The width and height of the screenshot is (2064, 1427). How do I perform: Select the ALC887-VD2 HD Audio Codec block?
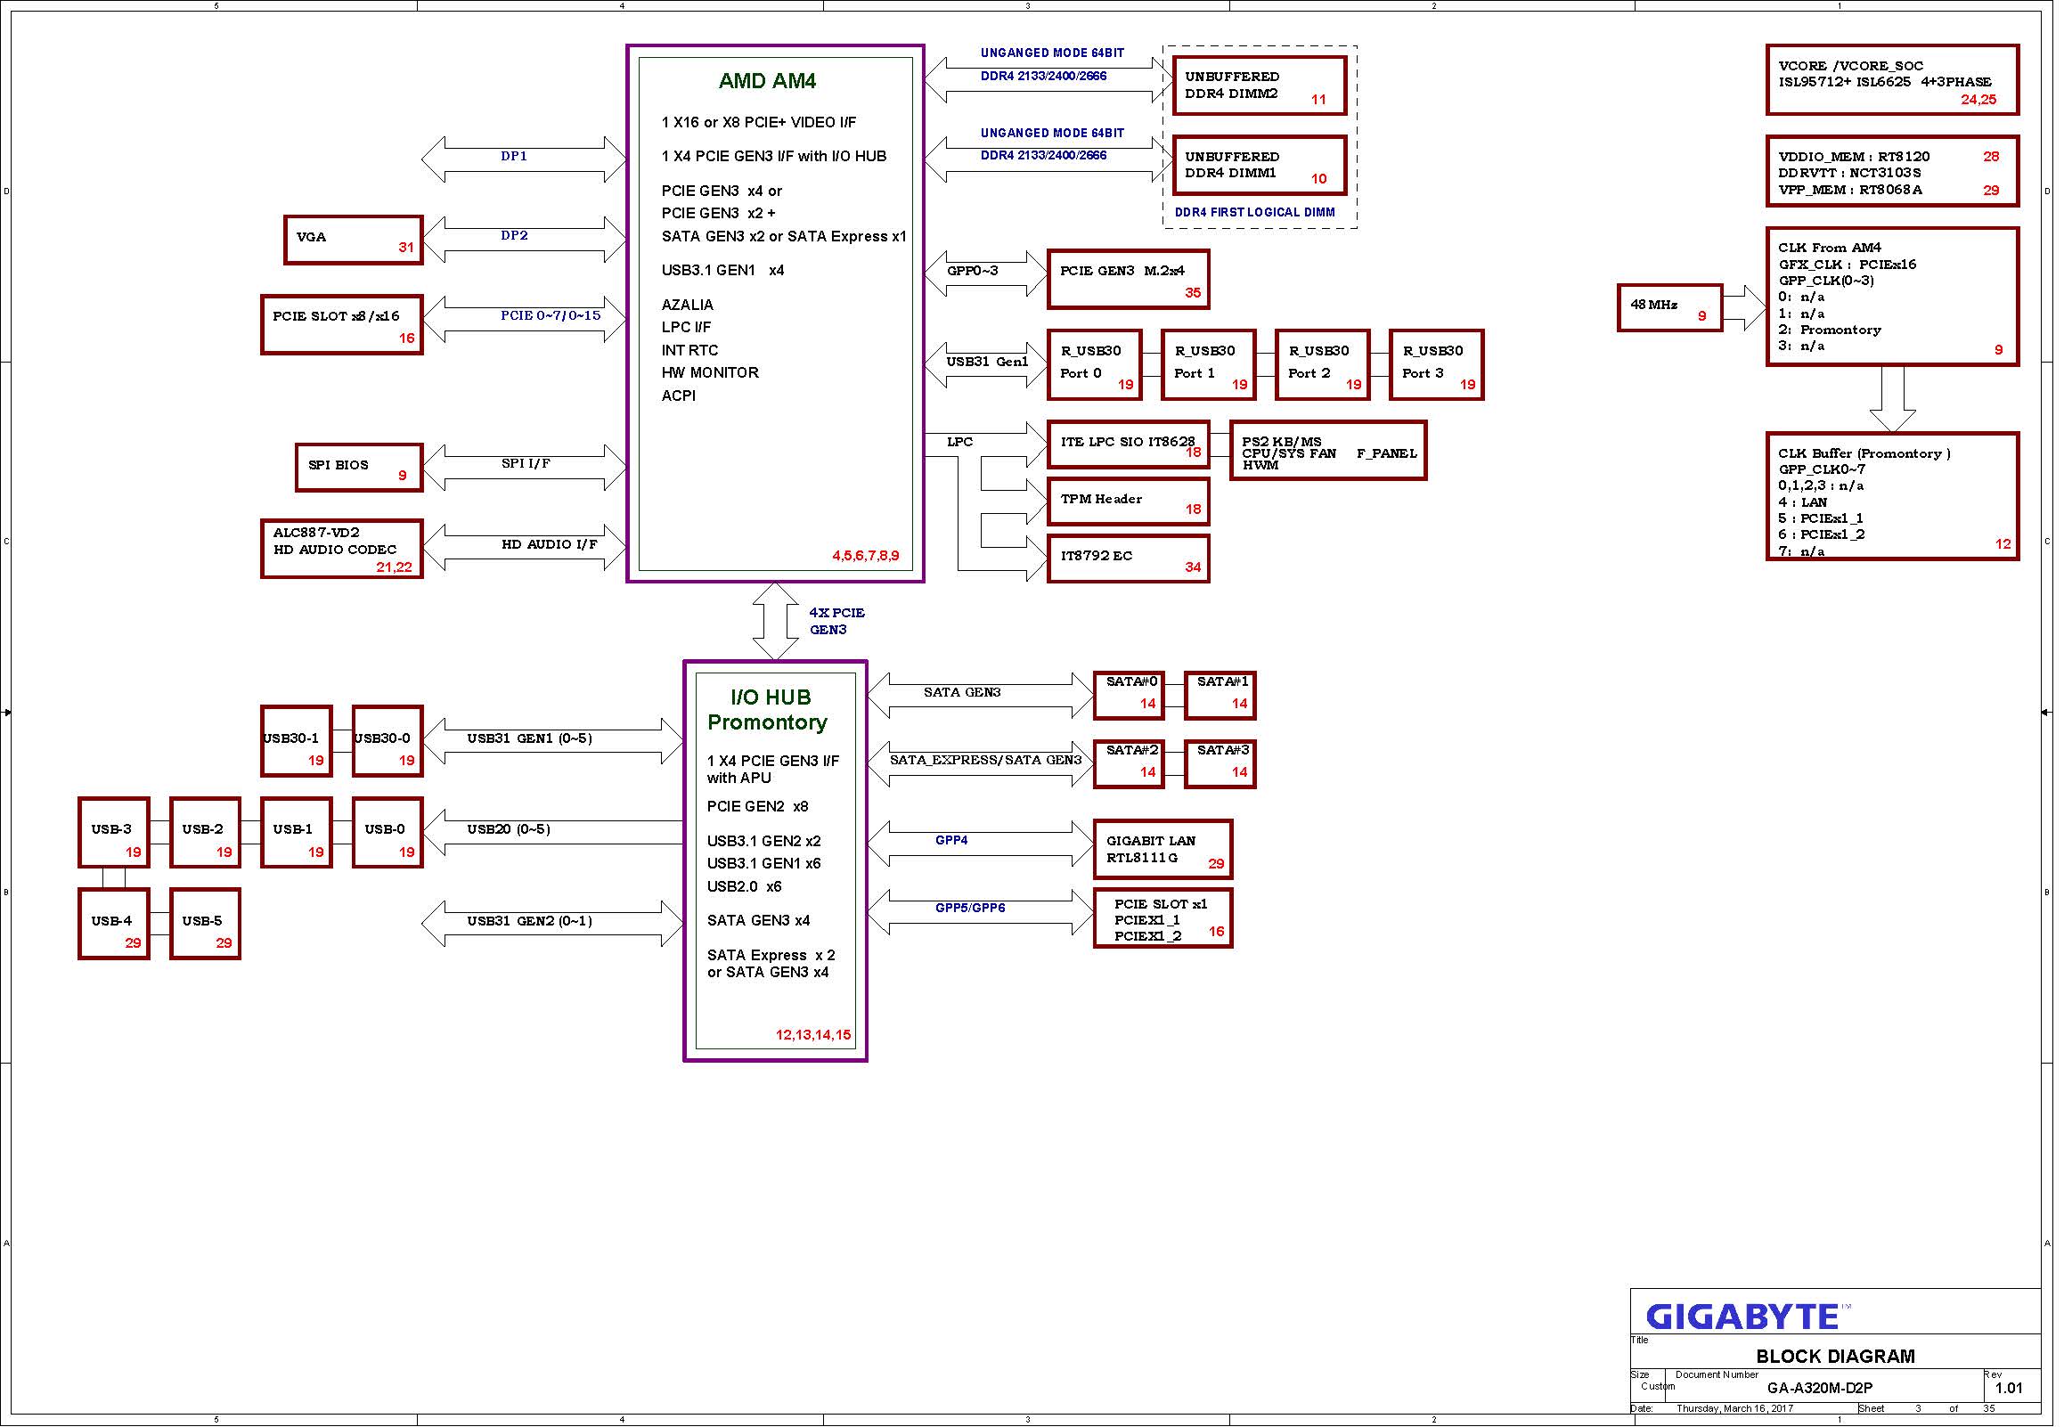pyautogui.click(x=342, y=550)
